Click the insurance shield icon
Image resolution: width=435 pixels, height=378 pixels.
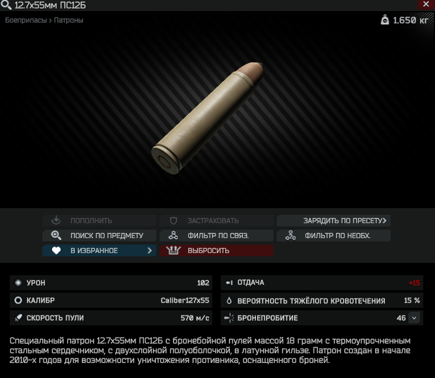[173, 221]
